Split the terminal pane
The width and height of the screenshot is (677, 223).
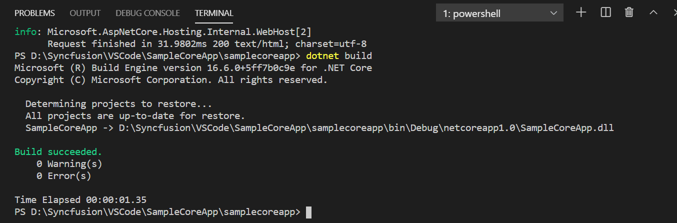[x=605, y=13]
